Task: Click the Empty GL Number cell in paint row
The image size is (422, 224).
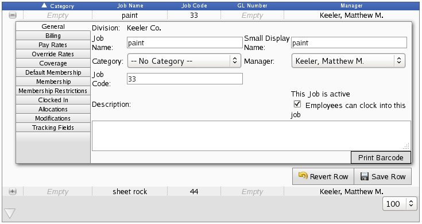Action: (252, 16)
